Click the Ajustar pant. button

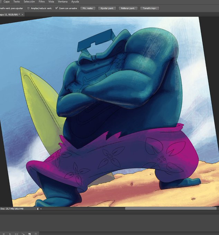coord(107,8)
